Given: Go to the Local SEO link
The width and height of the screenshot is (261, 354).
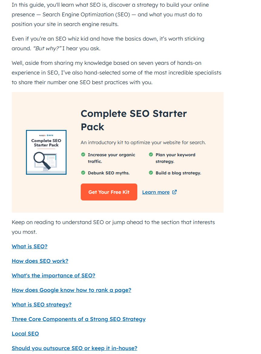Looking at the screenshot, I should pos(25,334).
